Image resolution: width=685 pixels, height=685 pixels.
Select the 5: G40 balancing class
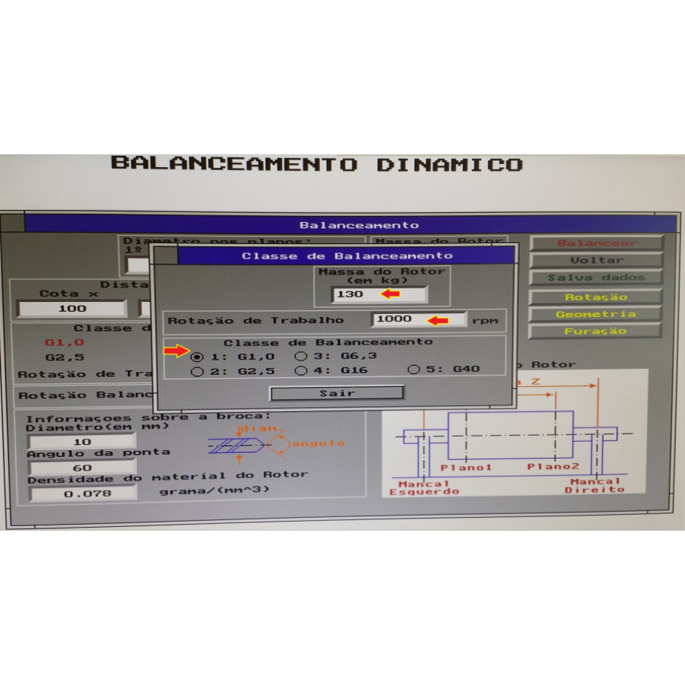click(x=414, y=370)
